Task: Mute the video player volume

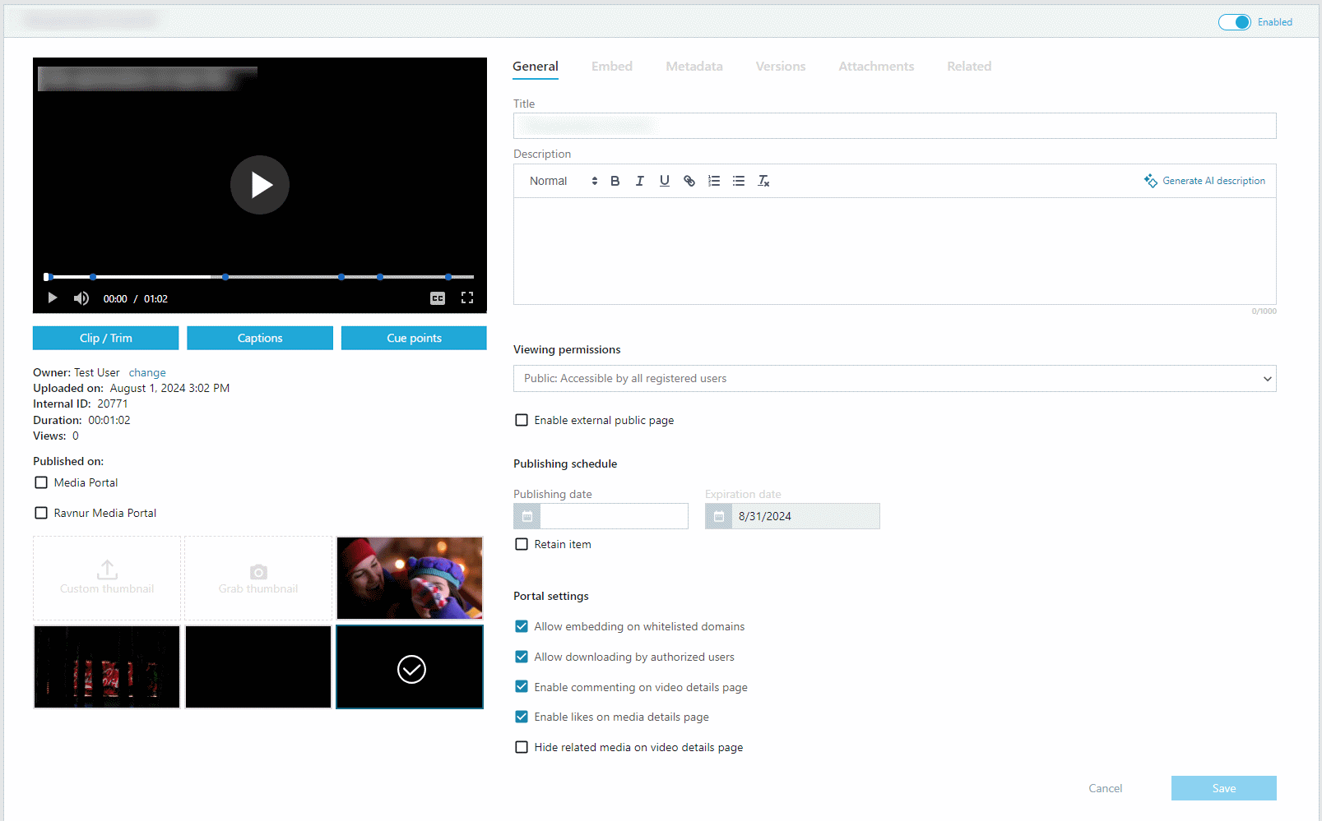Action: tap(81, 298)
